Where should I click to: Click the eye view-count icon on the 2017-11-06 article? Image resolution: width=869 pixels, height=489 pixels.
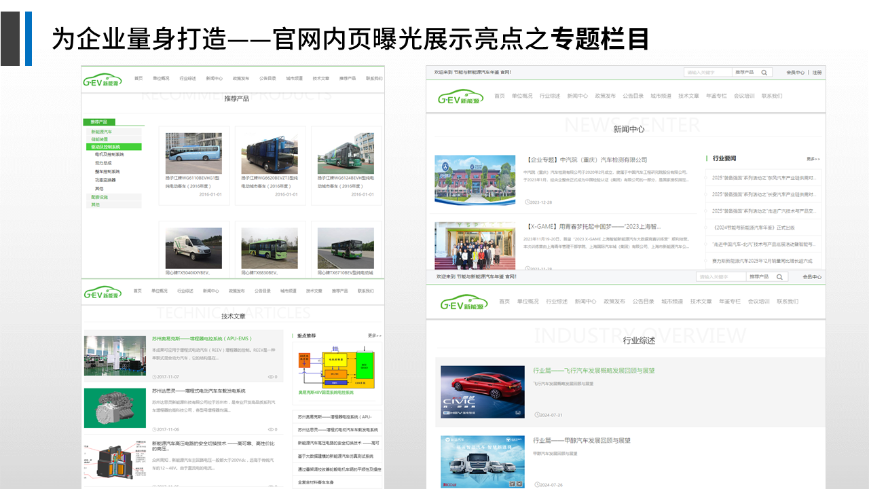pos(270,429)
